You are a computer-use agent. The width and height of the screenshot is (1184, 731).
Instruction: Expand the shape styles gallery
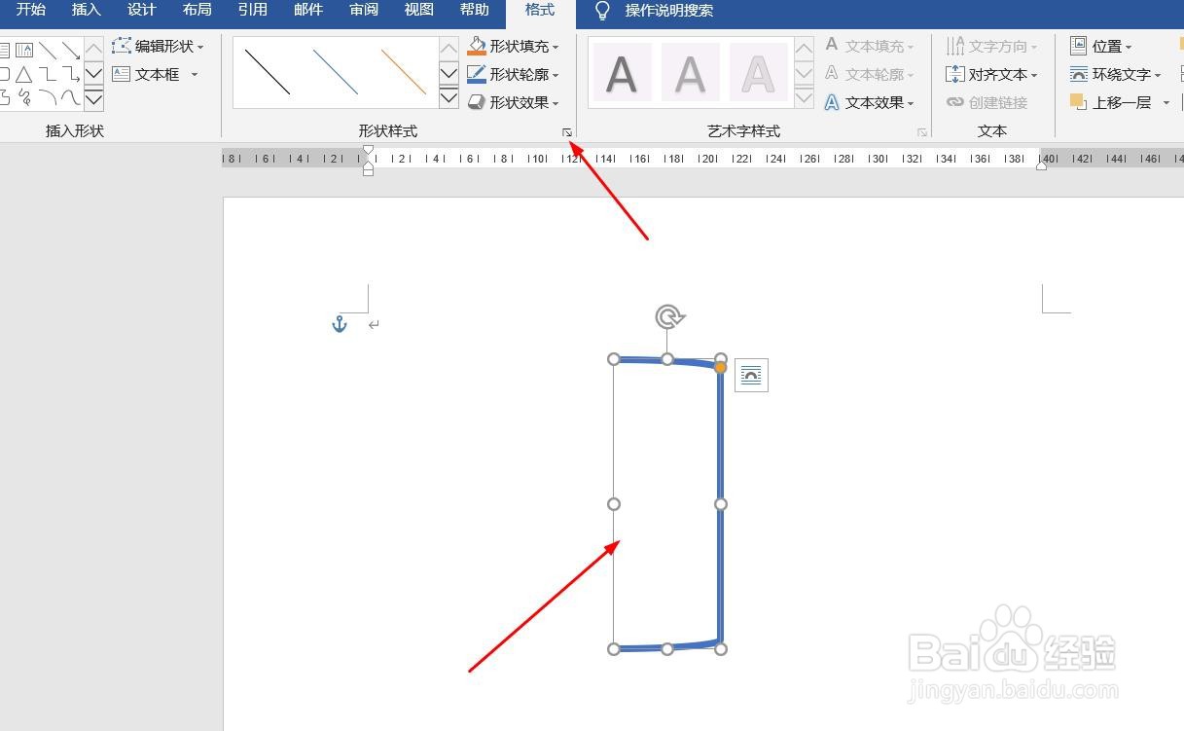[x=448, y=97]
